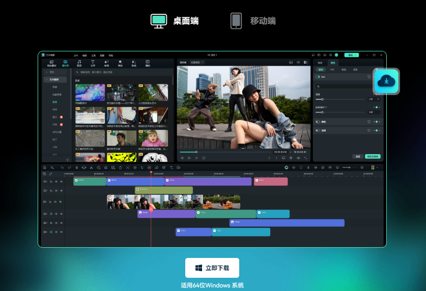Select the highlighted green property panel tab
This screenshot has width=426, height=291.
(x=333, y=63)
